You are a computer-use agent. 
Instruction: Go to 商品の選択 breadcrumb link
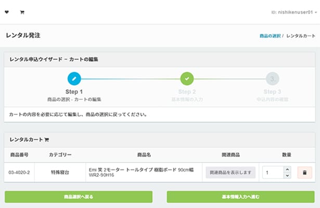[270, 36]
